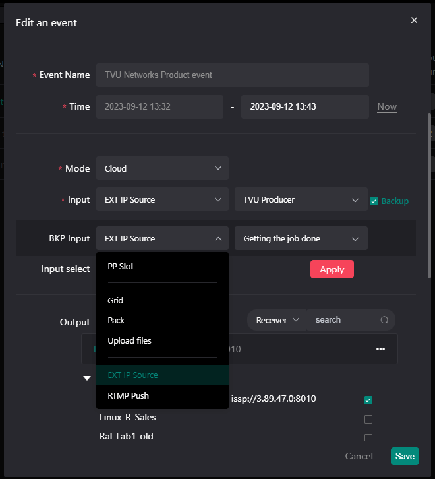
Task: Select the highlighted EXT IP Source option
Action: point(162,375)
